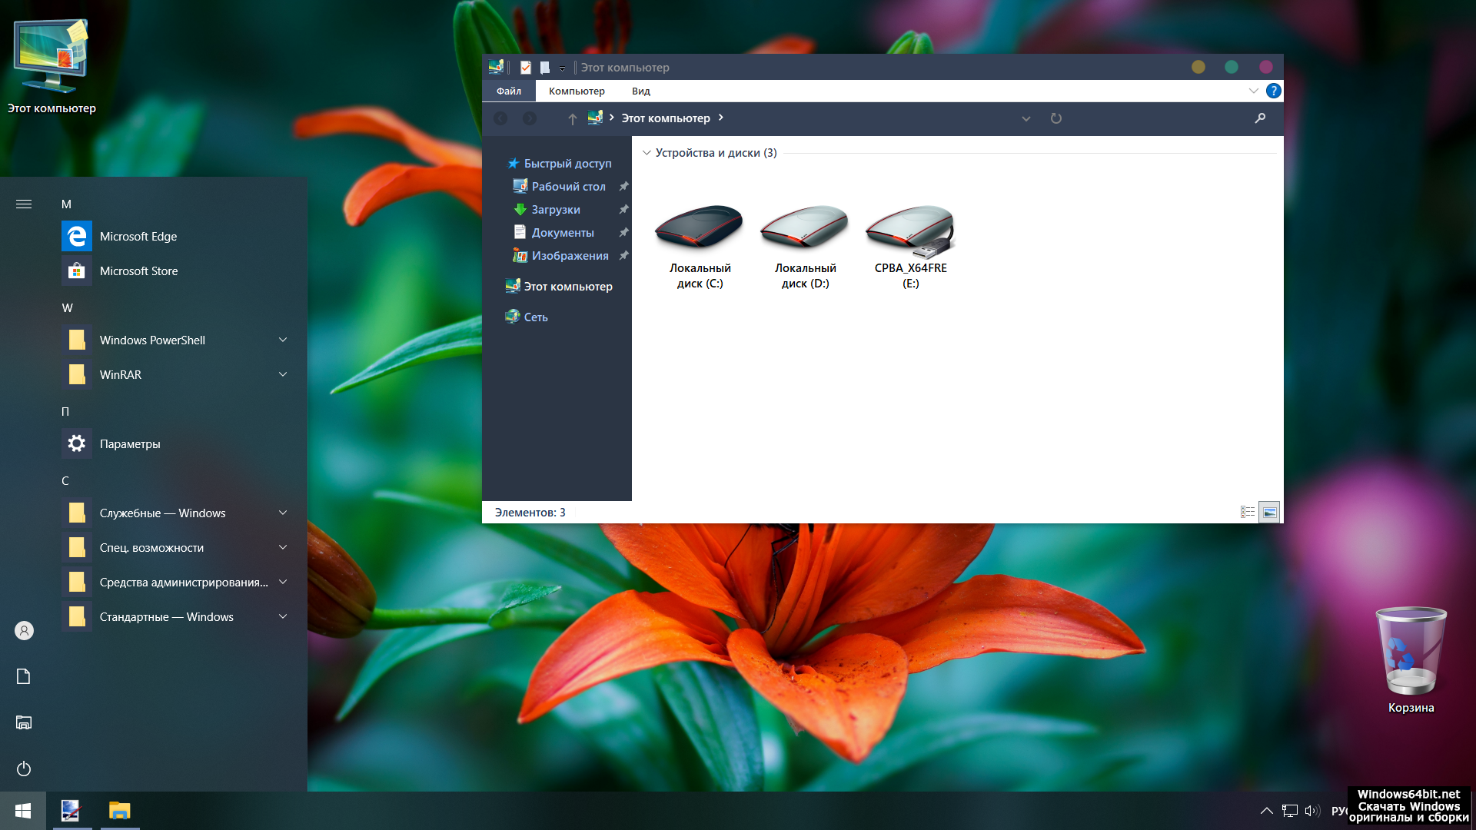Switch to large icons view in status bar

(1269, 512)
